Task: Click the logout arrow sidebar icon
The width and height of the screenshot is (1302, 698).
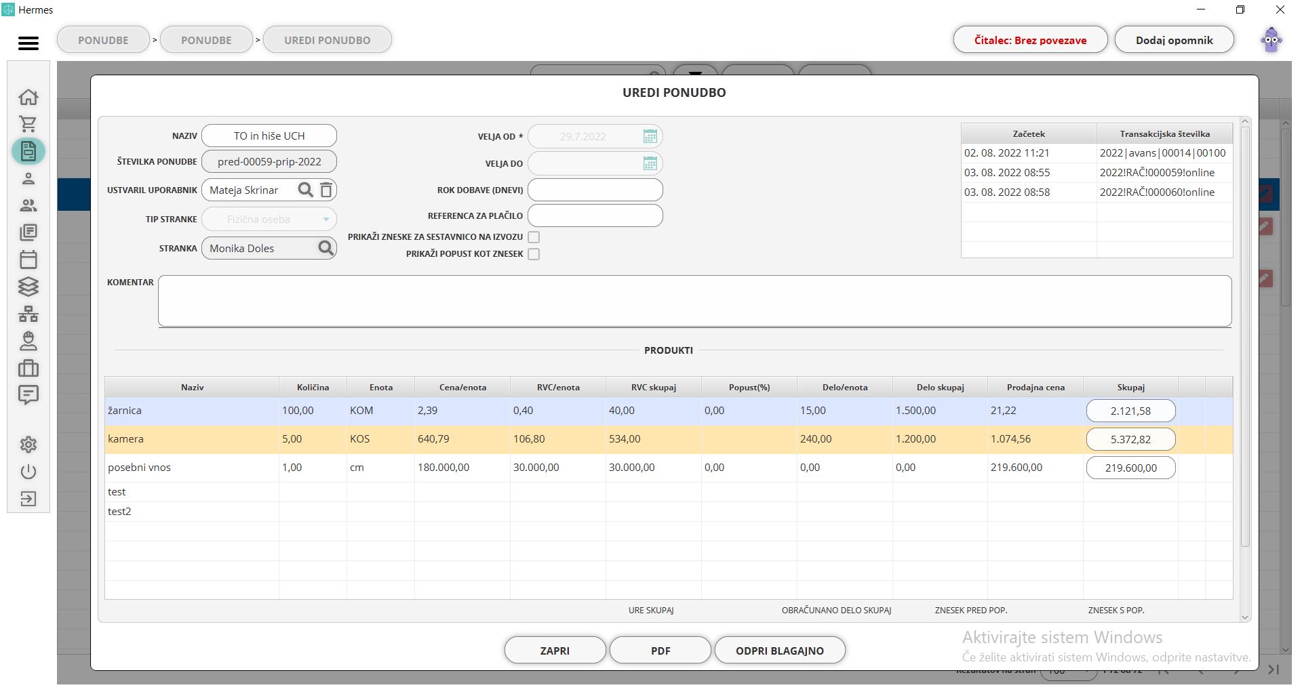Action: coord(28,499)
